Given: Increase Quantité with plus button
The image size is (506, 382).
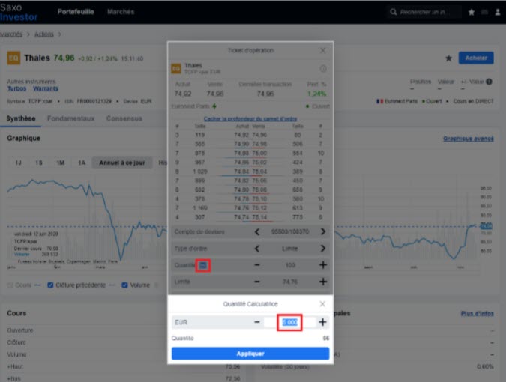Looking at the screenshot, I should click(x=322, y=265).
